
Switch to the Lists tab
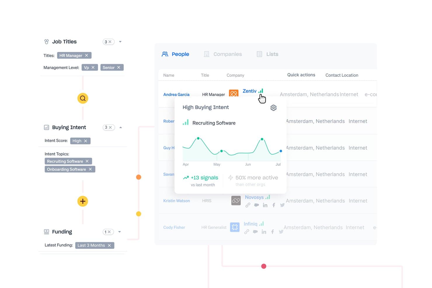267,54
